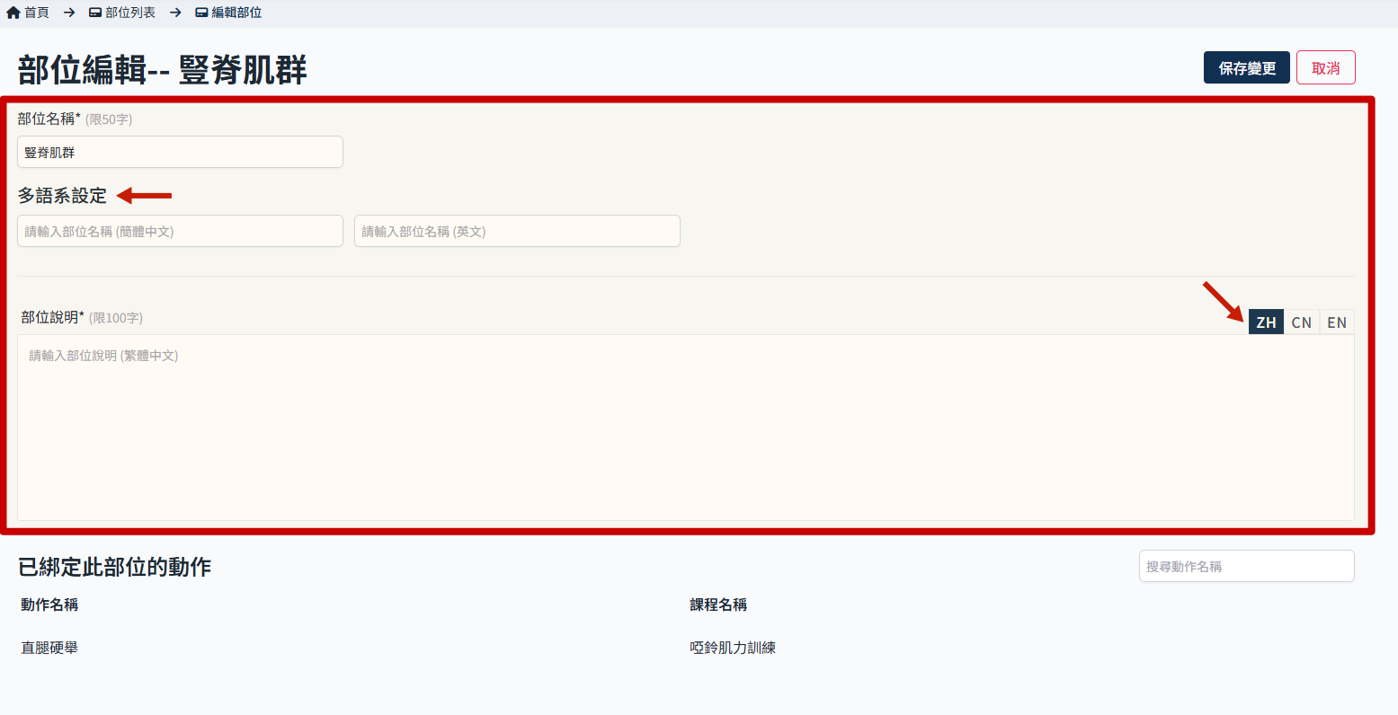Click the English name input field

click(517, 231)
